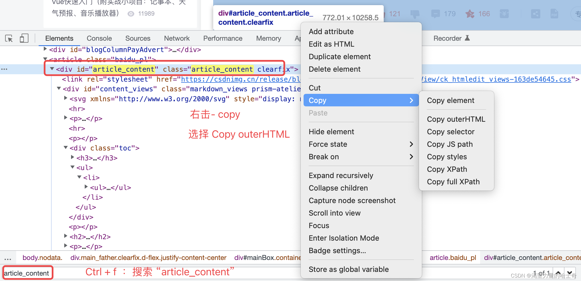Click the thumbs-down dislike icon
581x281 pixels.
point(415,14)
